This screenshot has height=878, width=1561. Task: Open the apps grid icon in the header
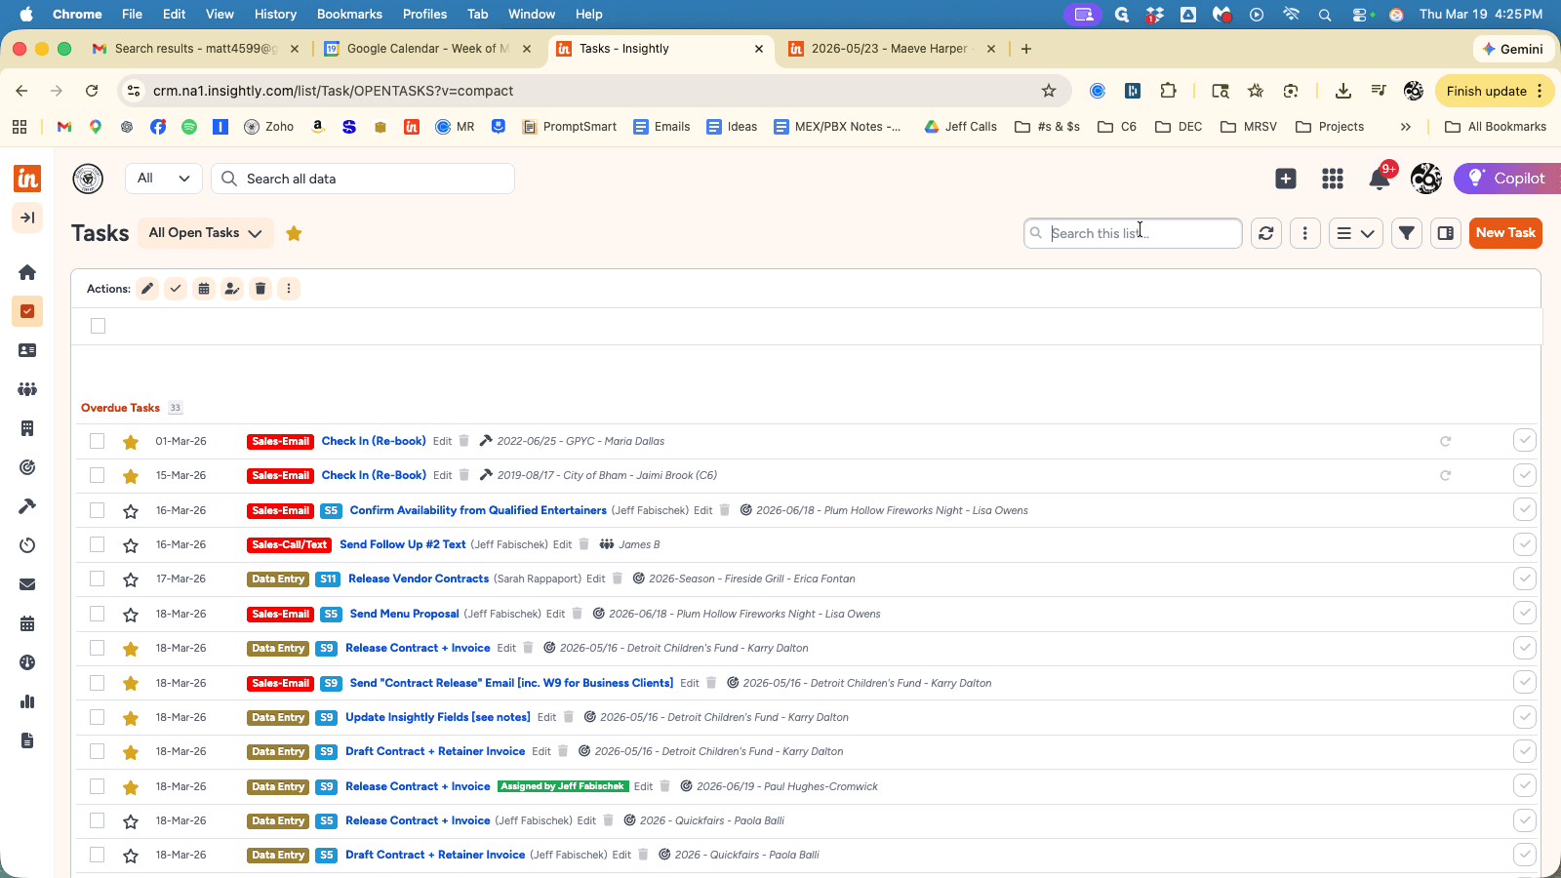click(x=1333, y=179)
